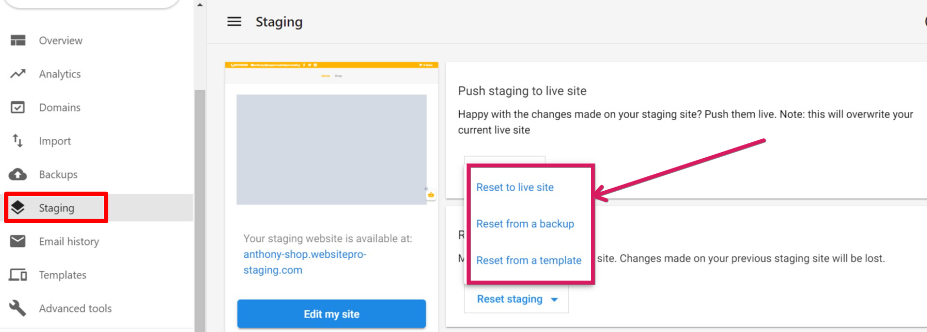Select the Advanced tools wrench icon
This screenshot has width=927, height=332.
coord(18,308)
